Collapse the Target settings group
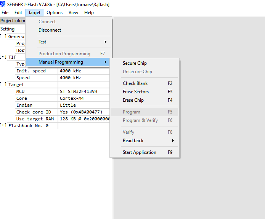This screenshot has width=265, height=219. pyautogui.click(x=3, y=84)
